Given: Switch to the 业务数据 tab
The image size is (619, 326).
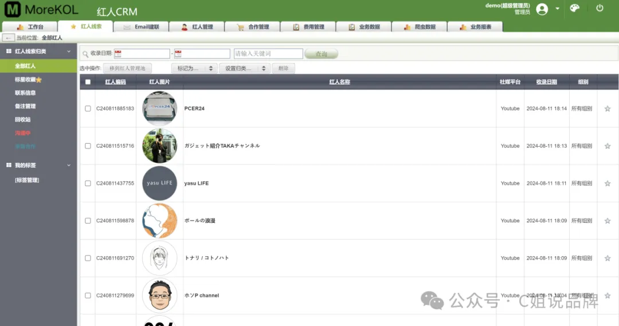Looking at the screenshot, I should (x=363, y=26).
